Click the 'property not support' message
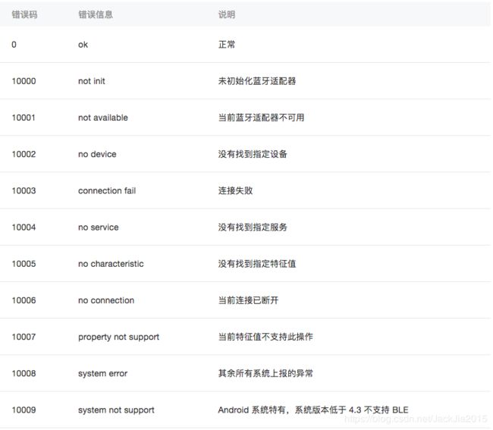The height and width of the screenshot is (430, 493). click(118, 337)
